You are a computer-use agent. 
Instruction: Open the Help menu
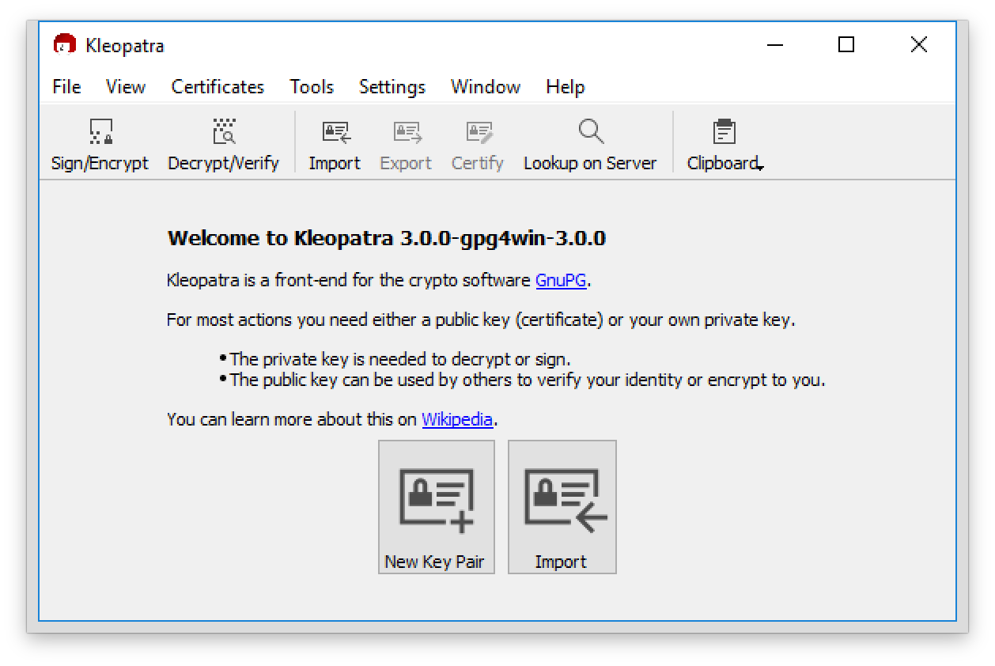(x=565, y=87)
